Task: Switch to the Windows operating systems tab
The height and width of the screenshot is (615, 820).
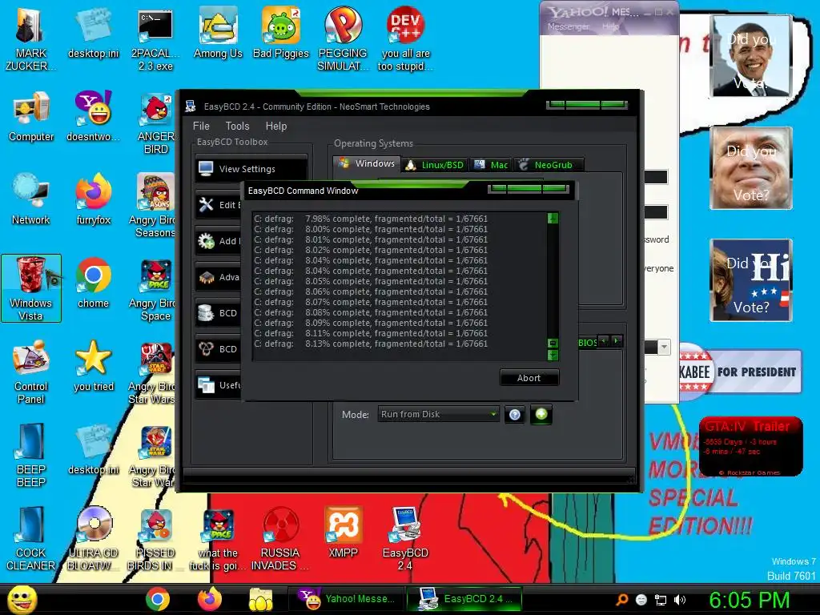Action: (x=367, y=163)
